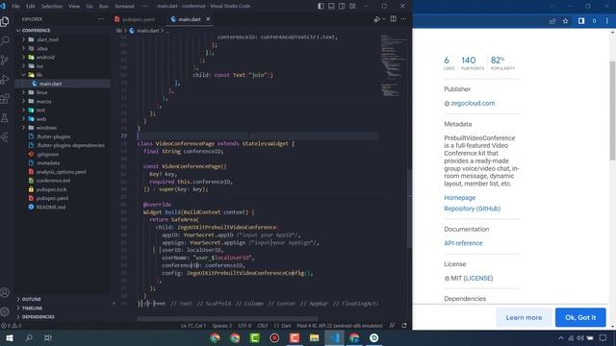Open the Run menu

pyautogui.click(x=104, y=6)
